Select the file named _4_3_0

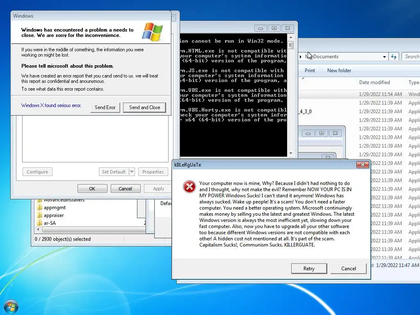coord(305,112)
